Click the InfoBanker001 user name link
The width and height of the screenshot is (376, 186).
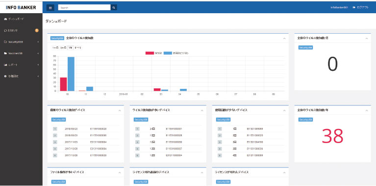point(339,7)
